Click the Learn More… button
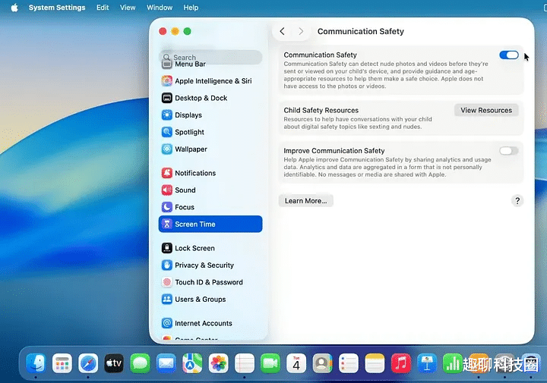Image resolution: width=547 pixels, height=383 pixels. click(x=306, y=201)
